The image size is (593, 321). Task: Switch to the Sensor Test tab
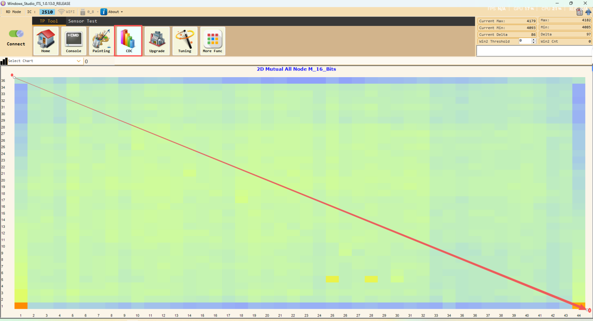pos(83,21)
